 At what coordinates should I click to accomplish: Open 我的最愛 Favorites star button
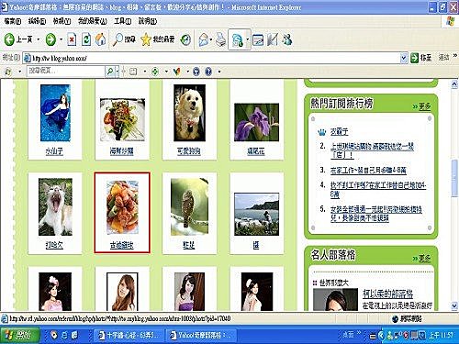tap(158, 39)
